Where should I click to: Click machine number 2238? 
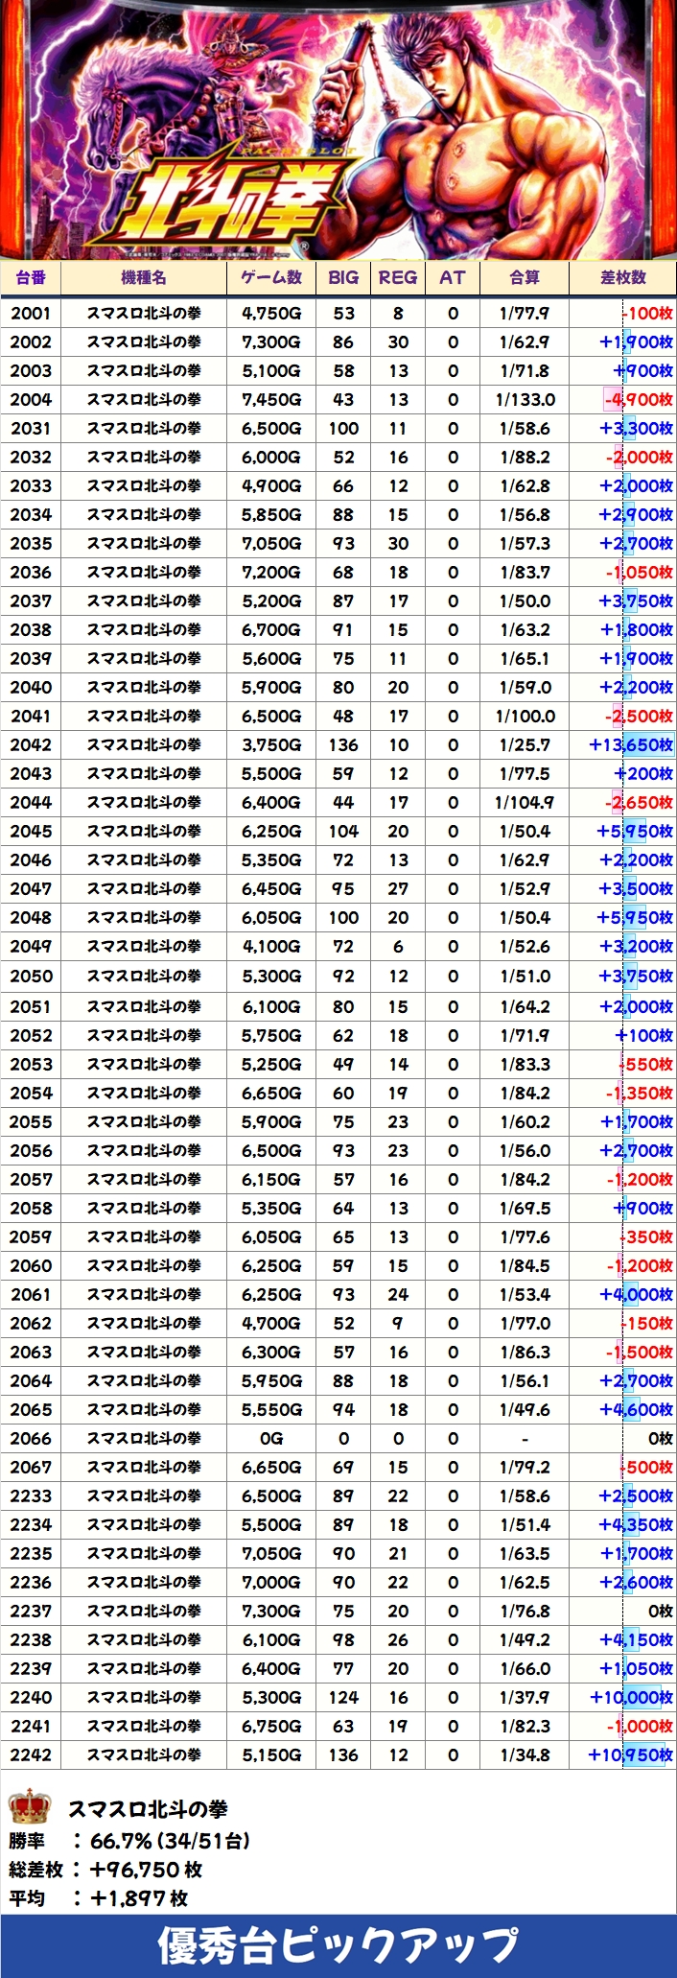(31, 1639)
